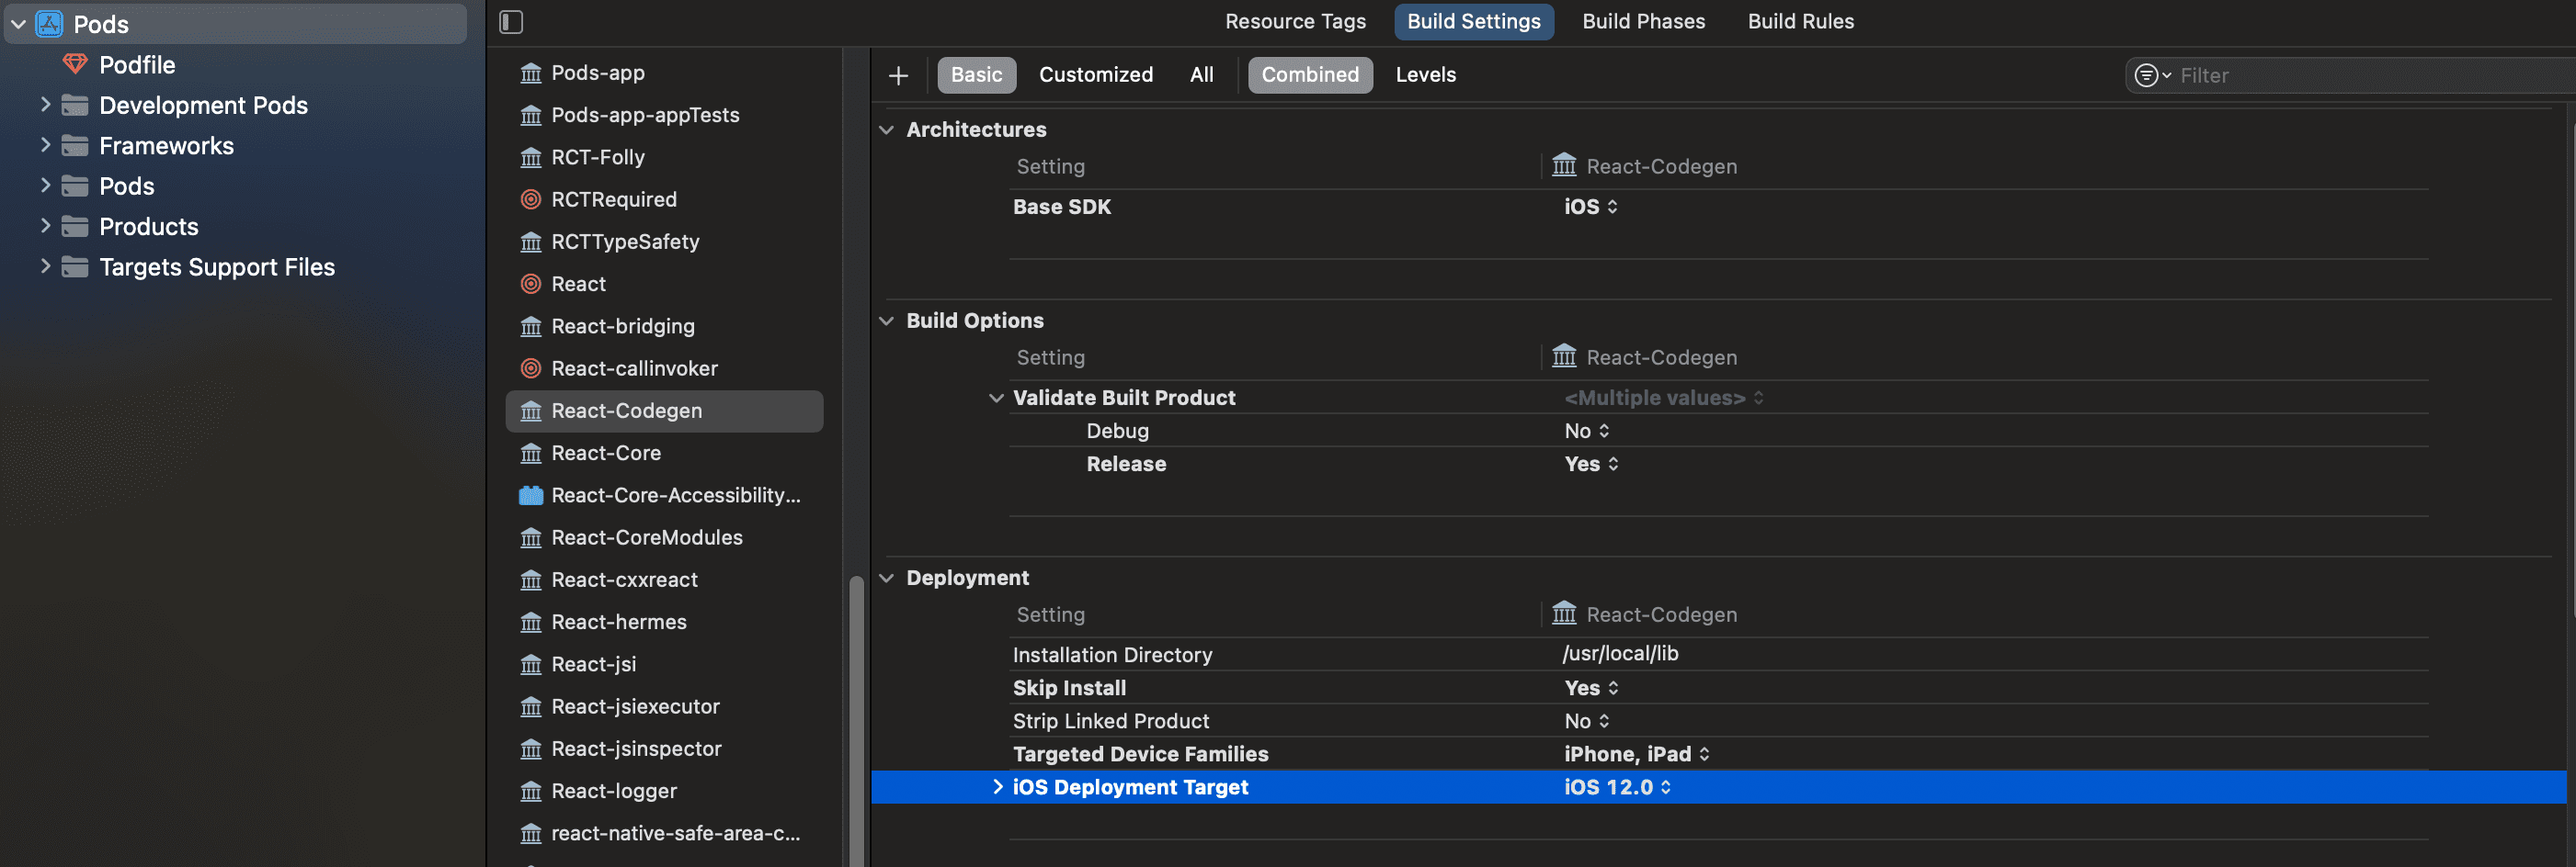
Task: Switch to Levels view
Action: point(1425,75)
